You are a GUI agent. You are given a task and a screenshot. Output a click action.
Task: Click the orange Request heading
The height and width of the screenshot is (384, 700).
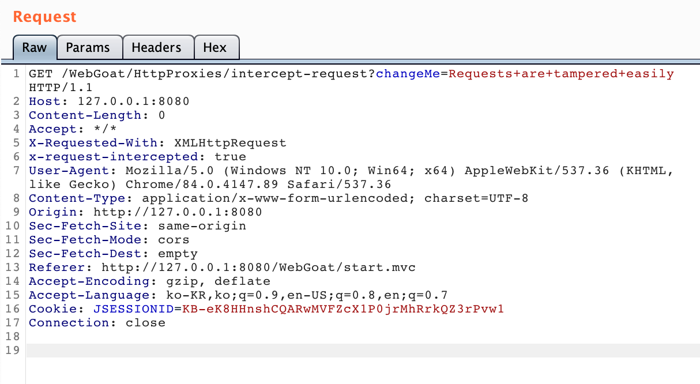click(44, 17)
